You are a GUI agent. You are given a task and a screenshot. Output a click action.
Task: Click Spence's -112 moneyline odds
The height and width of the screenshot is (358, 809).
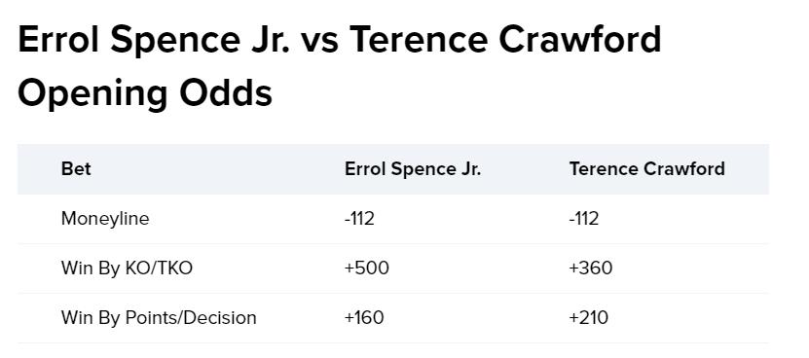[x=359, y=219]
